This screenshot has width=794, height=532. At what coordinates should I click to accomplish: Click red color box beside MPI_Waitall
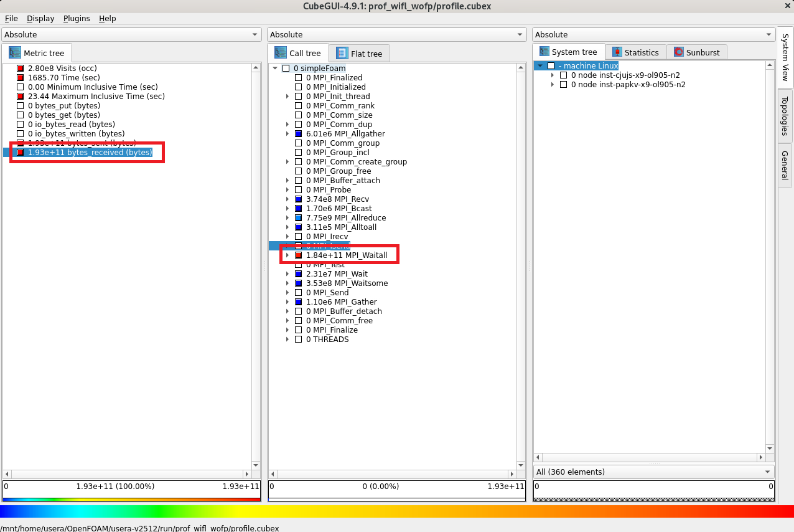(299, 255)
